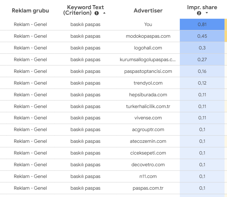Select impression share value 0,12

pyautogui.click(x=202, y=83)
